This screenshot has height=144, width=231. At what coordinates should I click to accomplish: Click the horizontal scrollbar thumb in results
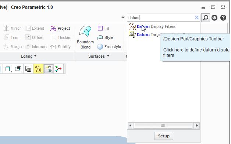point(163,126)
